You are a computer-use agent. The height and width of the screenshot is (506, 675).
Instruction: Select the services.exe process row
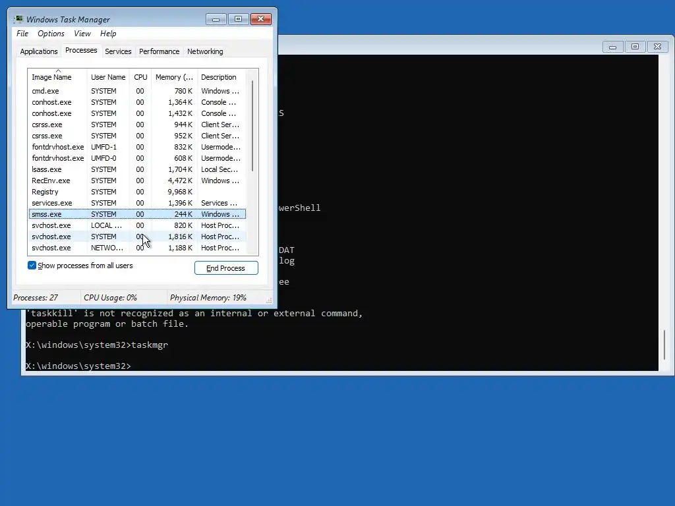click(x=137, y=203)
